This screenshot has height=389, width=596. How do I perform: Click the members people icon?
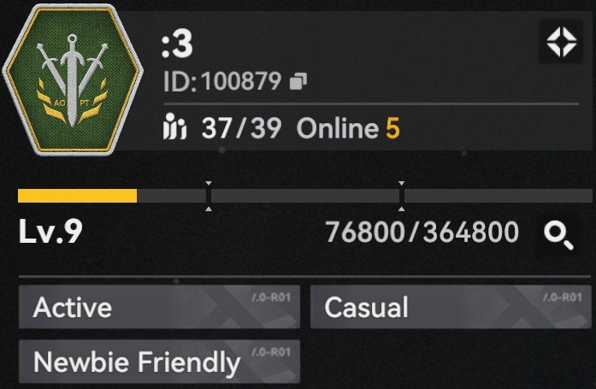pyautogui.click(x=174, y=127)
